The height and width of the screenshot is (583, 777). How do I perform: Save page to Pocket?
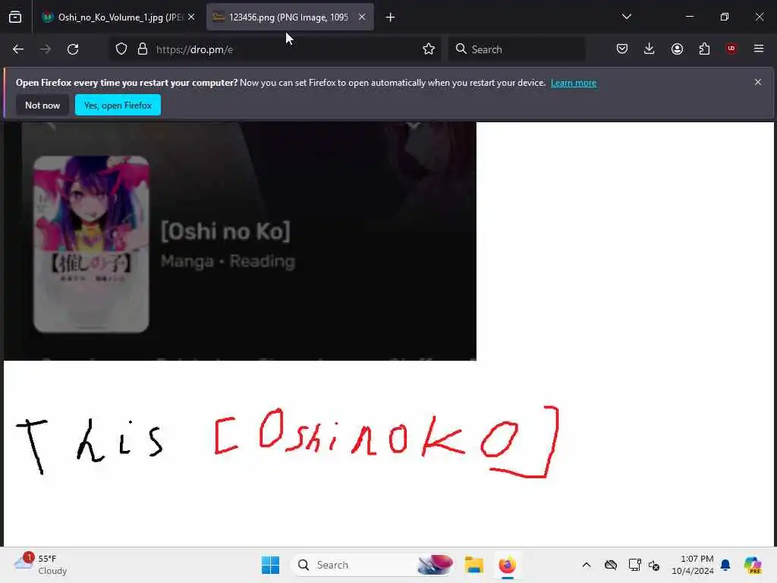tap(622, 49)
